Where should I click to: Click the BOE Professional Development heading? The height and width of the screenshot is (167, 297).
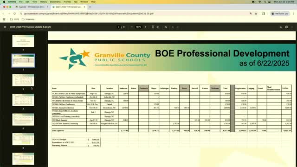[x=222, y=54]
